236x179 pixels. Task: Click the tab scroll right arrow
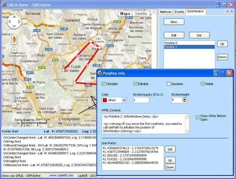click(232, 11)
